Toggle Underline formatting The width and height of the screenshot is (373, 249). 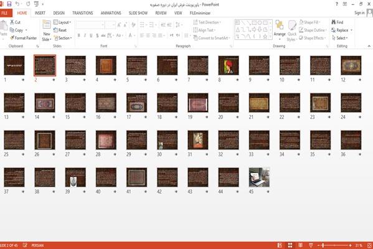tap(91, 35)
